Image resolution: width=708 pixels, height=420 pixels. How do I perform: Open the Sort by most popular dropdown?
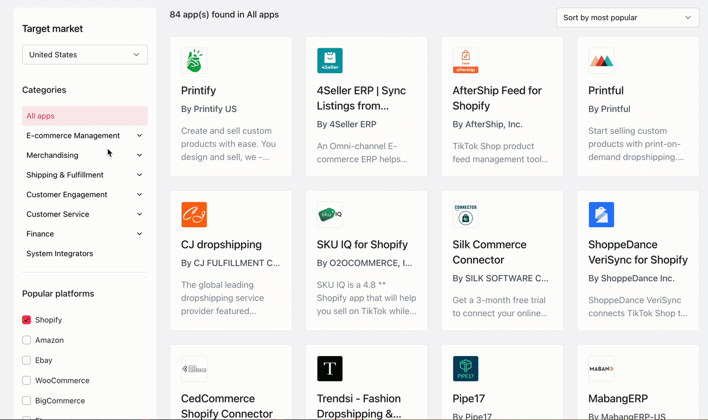[x=627, y=17]
